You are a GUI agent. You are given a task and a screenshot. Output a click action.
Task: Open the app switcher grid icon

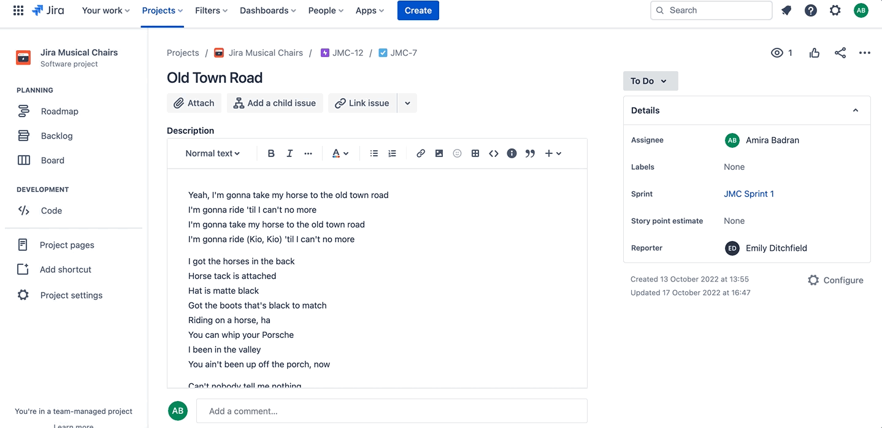(x=18, y=10)
